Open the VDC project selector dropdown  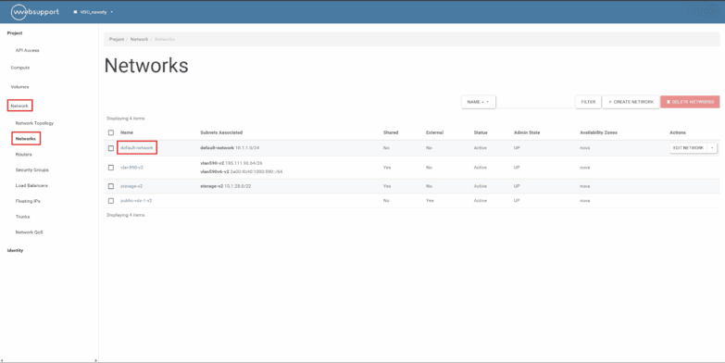(93, 12)
